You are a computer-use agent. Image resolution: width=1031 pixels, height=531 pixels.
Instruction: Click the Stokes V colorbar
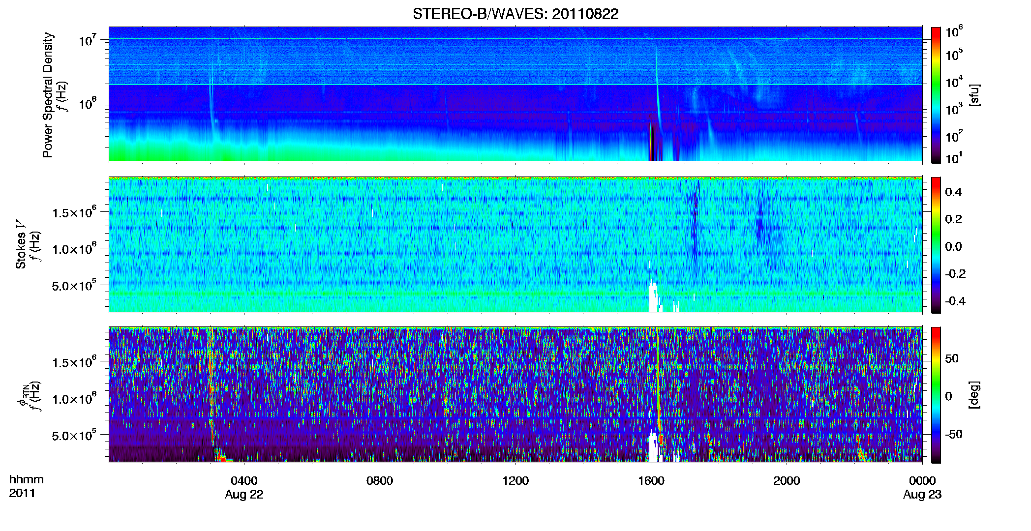(936, 245)
